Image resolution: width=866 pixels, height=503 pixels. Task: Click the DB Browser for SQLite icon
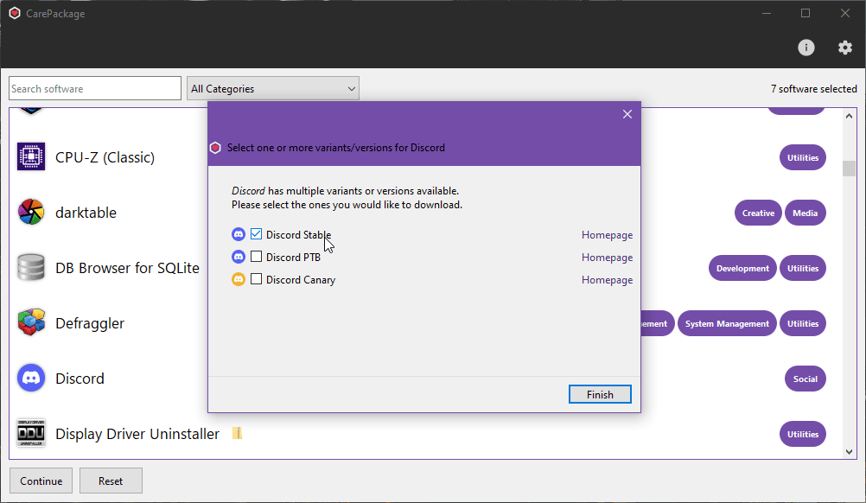(x=31, y=268)
